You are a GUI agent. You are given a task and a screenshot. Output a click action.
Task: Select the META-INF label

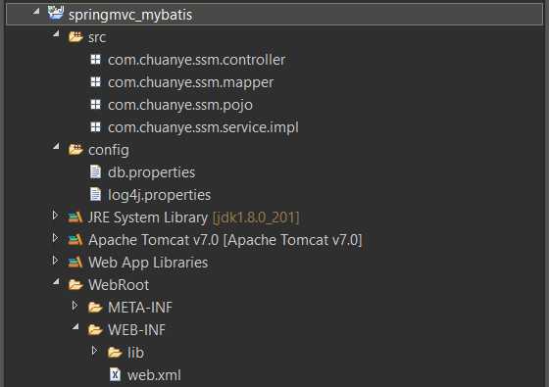coord(140,308)
